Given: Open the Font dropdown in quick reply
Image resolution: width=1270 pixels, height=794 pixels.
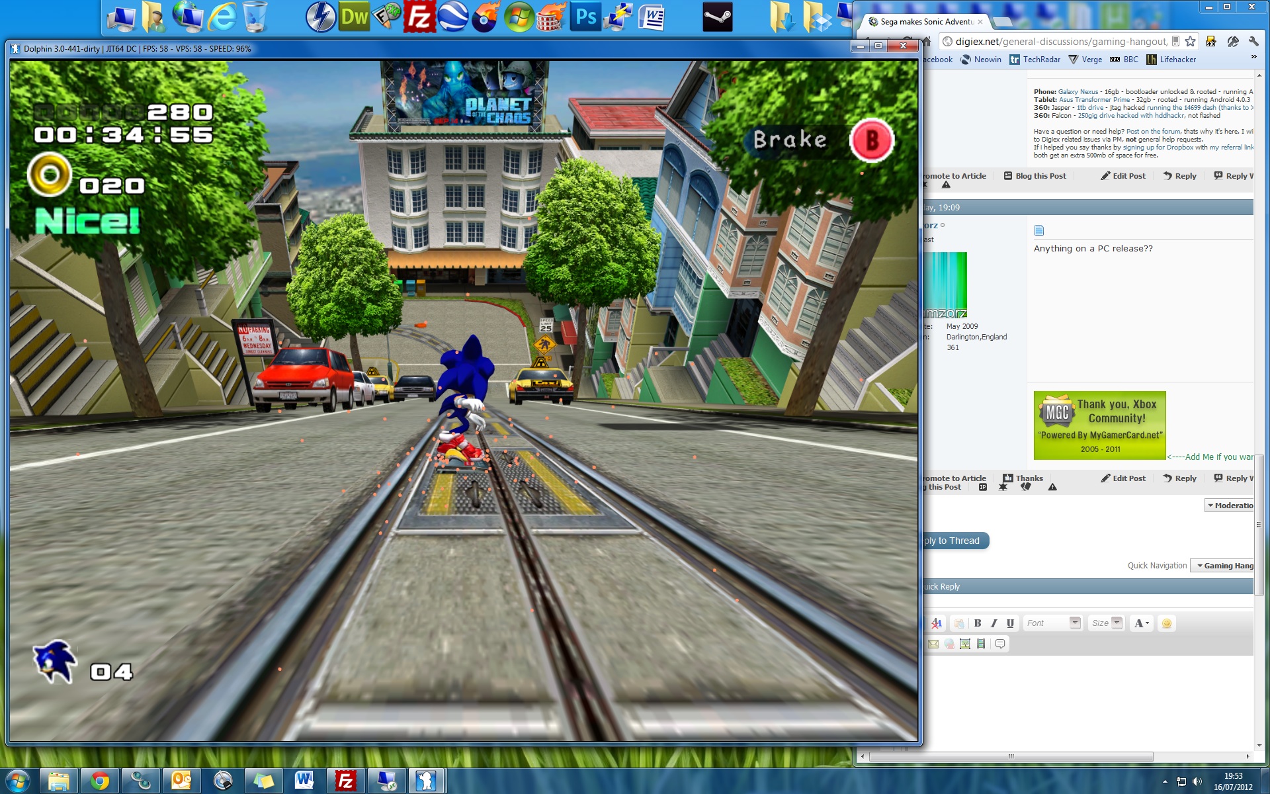Looking at the screenshot, I should tap(1052, 623).
